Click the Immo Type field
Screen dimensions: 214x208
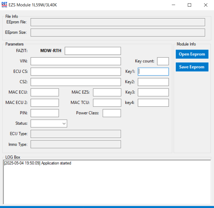pyautogui.click(x=76, y=144)
